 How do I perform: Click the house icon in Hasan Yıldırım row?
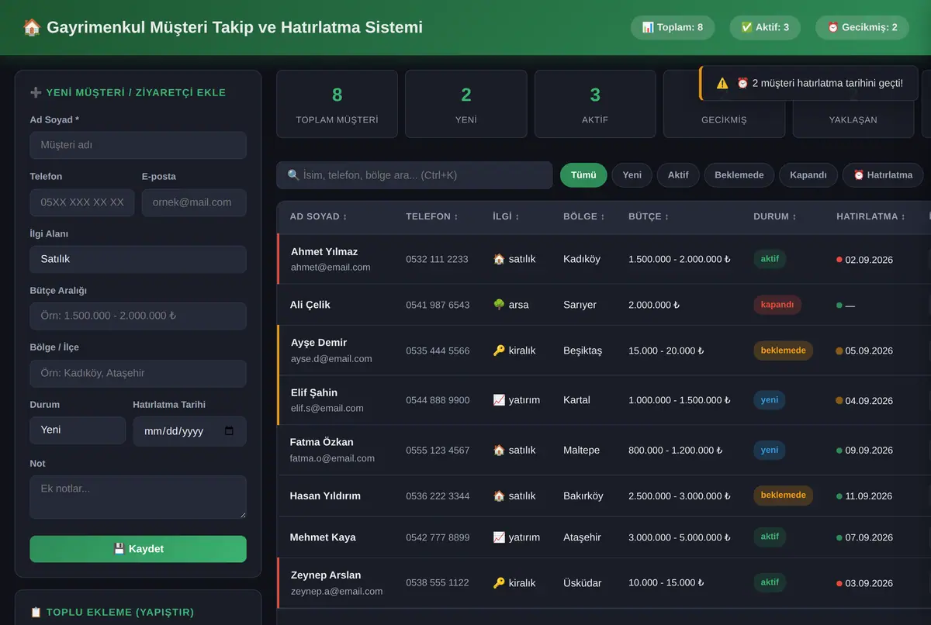499,496
